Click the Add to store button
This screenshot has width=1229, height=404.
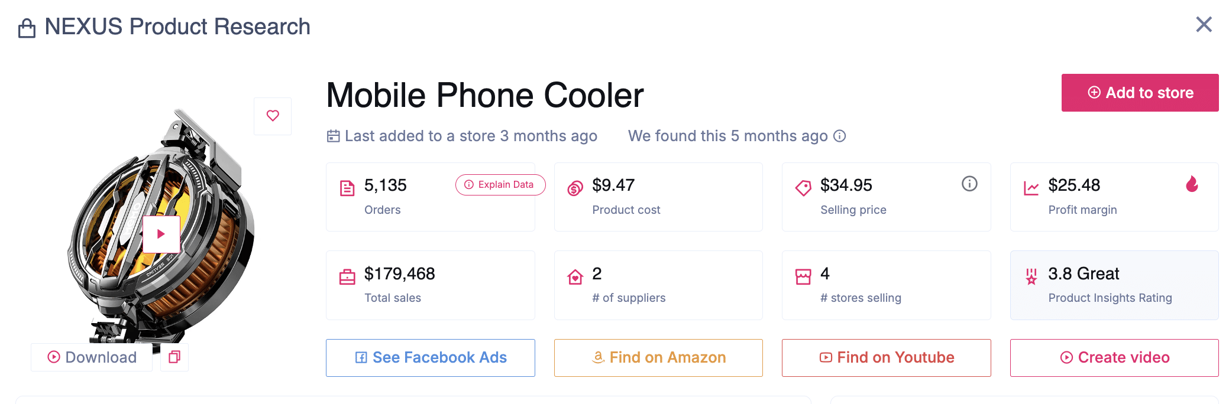pyautogui.click(x=1140, y=93)
